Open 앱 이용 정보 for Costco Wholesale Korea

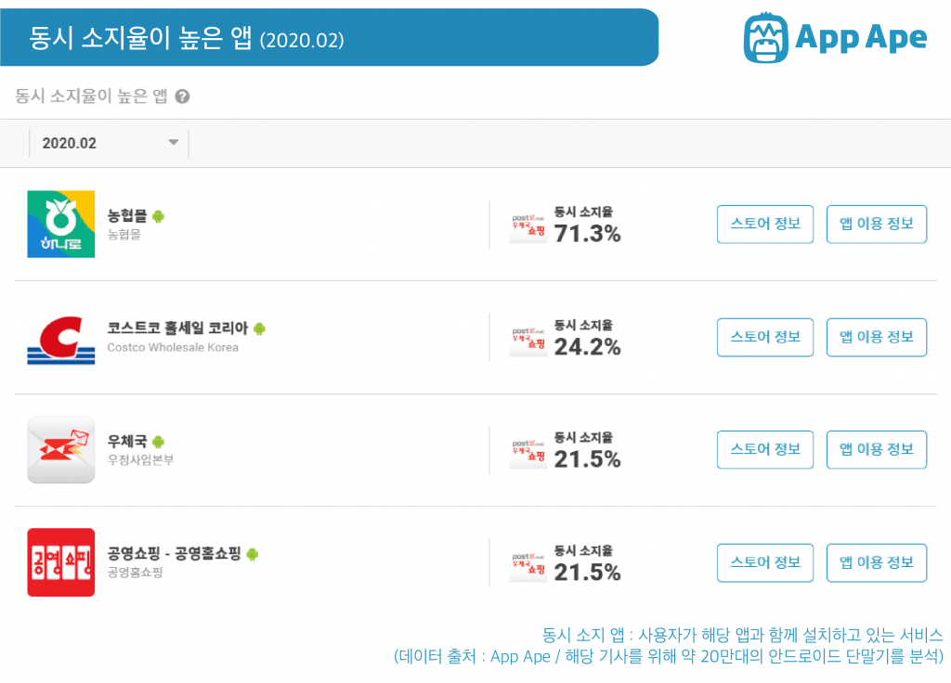coord(877,337)
